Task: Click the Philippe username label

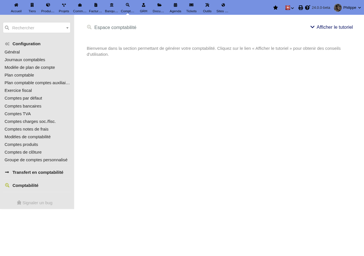Action: [x=349, y=8]
